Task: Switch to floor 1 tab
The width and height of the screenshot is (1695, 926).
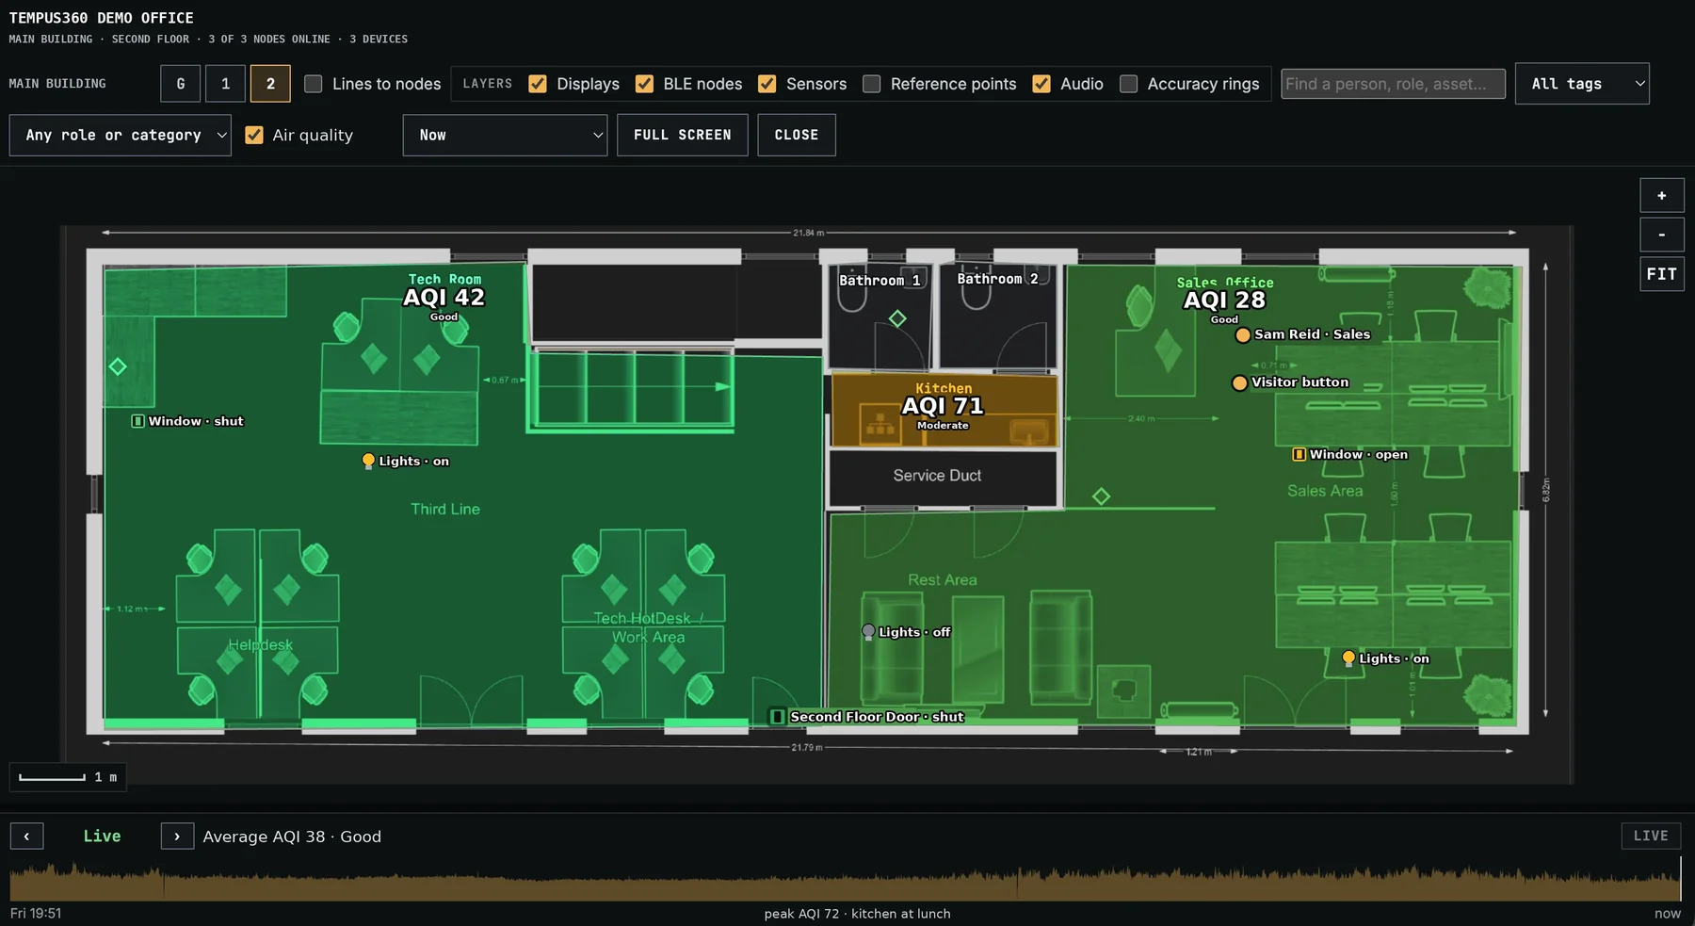Action: click(226, 84)
